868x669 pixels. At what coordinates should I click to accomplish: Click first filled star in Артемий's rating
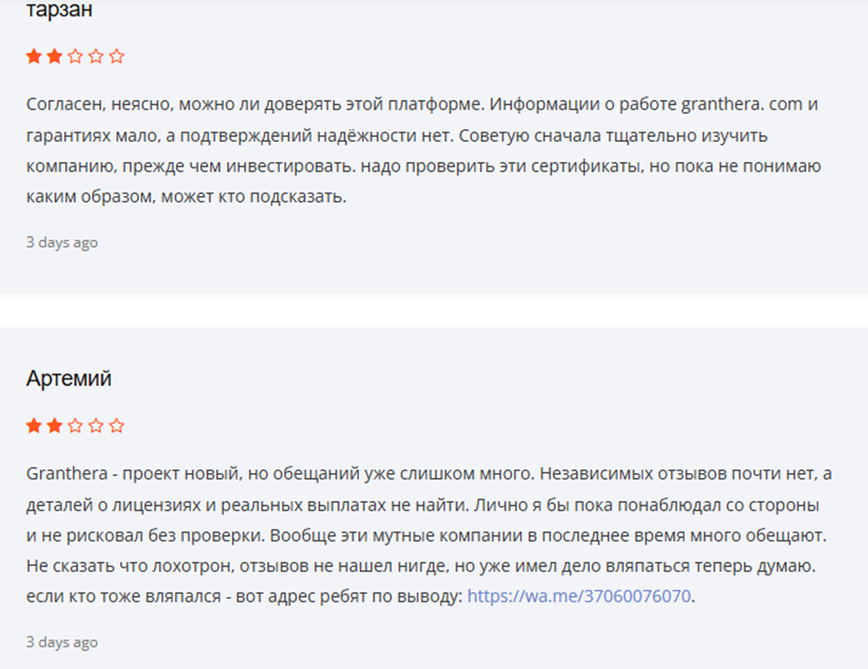tap(33, 426)
